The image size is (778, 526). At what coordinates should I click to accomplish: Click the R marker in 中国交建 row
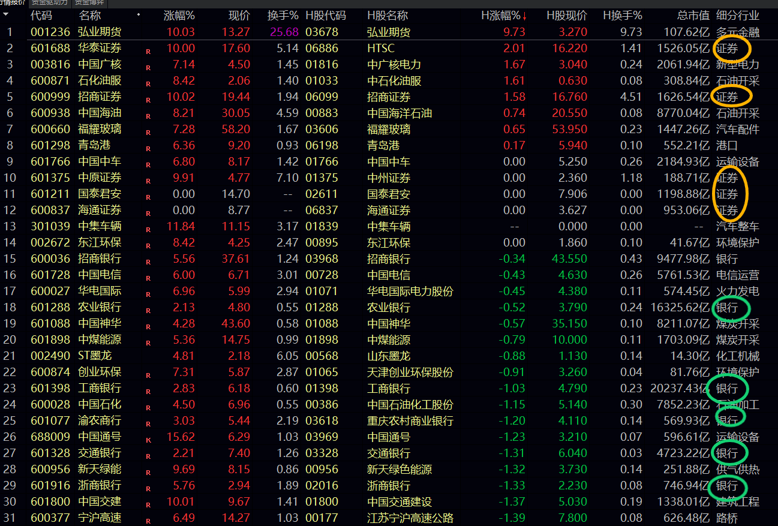[x=148, y=506]
